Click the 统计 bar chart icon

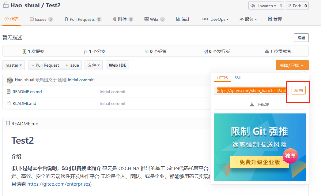[178, 19]
